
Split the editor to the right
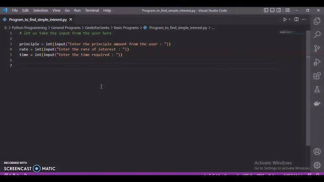(296, 19)
